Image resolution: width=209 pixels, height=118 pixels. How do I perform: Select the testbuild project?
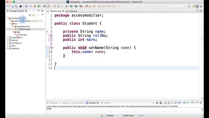(15, 49)
